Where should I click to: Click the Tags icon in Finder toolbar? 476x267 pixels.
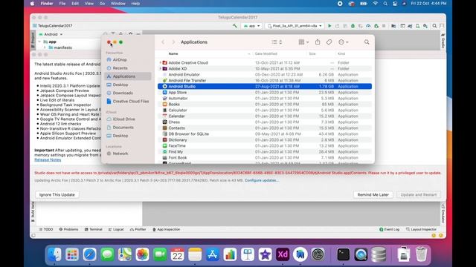[x=329, y=42]
